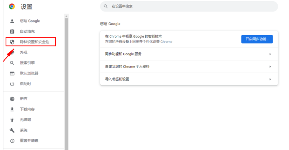Screen dimensions: 289x150
Task: Open 启动时 settings
Action: (25, 84)
